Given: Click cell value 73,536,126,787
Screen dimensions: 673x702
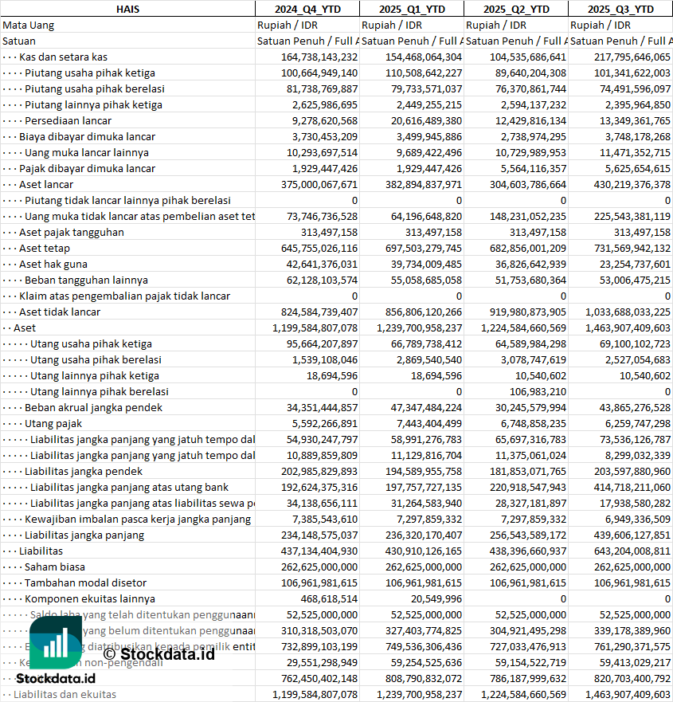Looking at the screenshot, I should tap(635, 440).
